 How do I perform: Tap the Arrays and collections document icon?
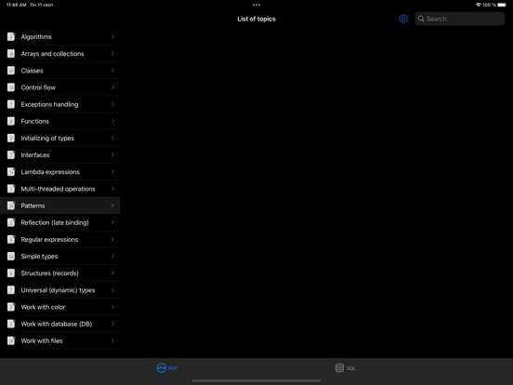pos(11,53)
